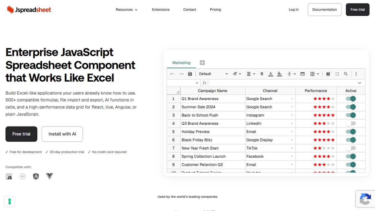Click the Jspreadsheet logo
Image resolution: width=375 pixels, height=211 pixels.
pyautogui.click(x=29, y=10)
